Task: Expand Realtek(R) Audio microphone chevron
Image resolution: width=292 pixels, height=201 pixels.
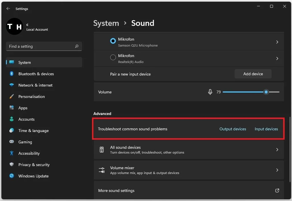Action: (x=277, y=58)
